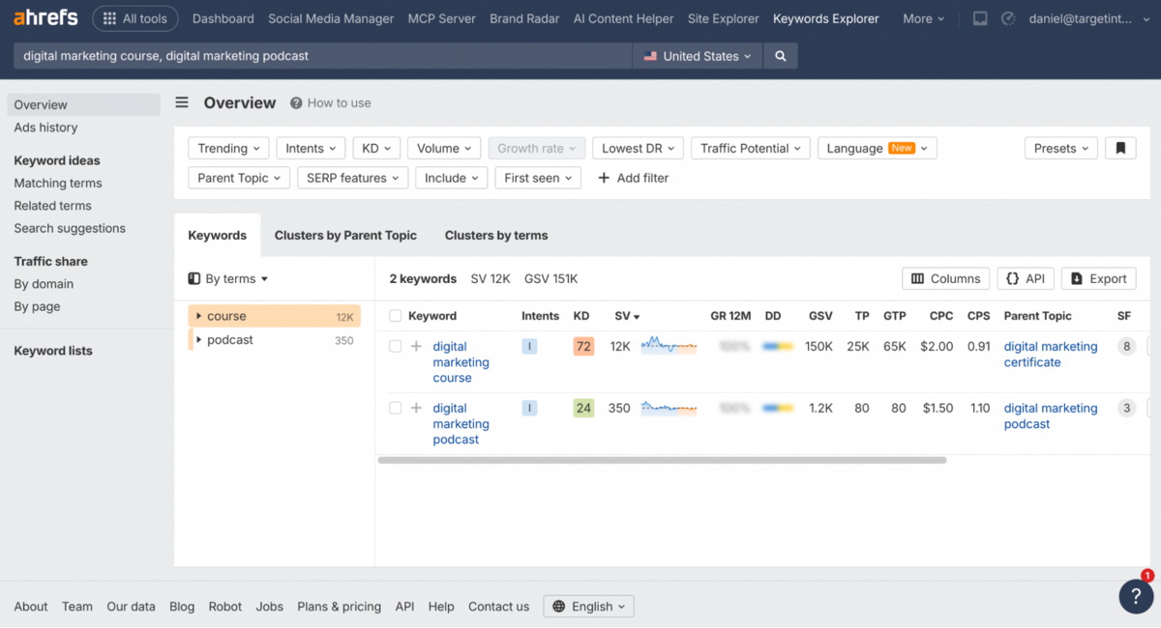1161x628 pixels.
Task: Open Matching terms in sidebar
Action: click(58, 183)
